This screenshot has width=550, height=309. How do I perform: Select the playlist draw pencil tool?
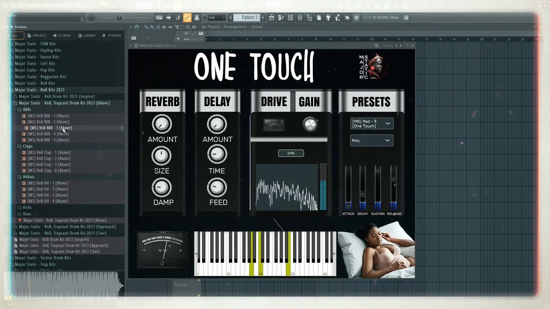pos(146,27)
